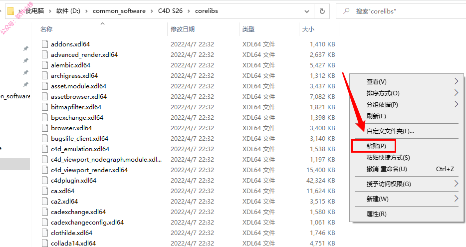Select the c4d_viewport_nodegraph.module.xdl... file name
This screenshot has height=247, width=466.
(106, 159)
